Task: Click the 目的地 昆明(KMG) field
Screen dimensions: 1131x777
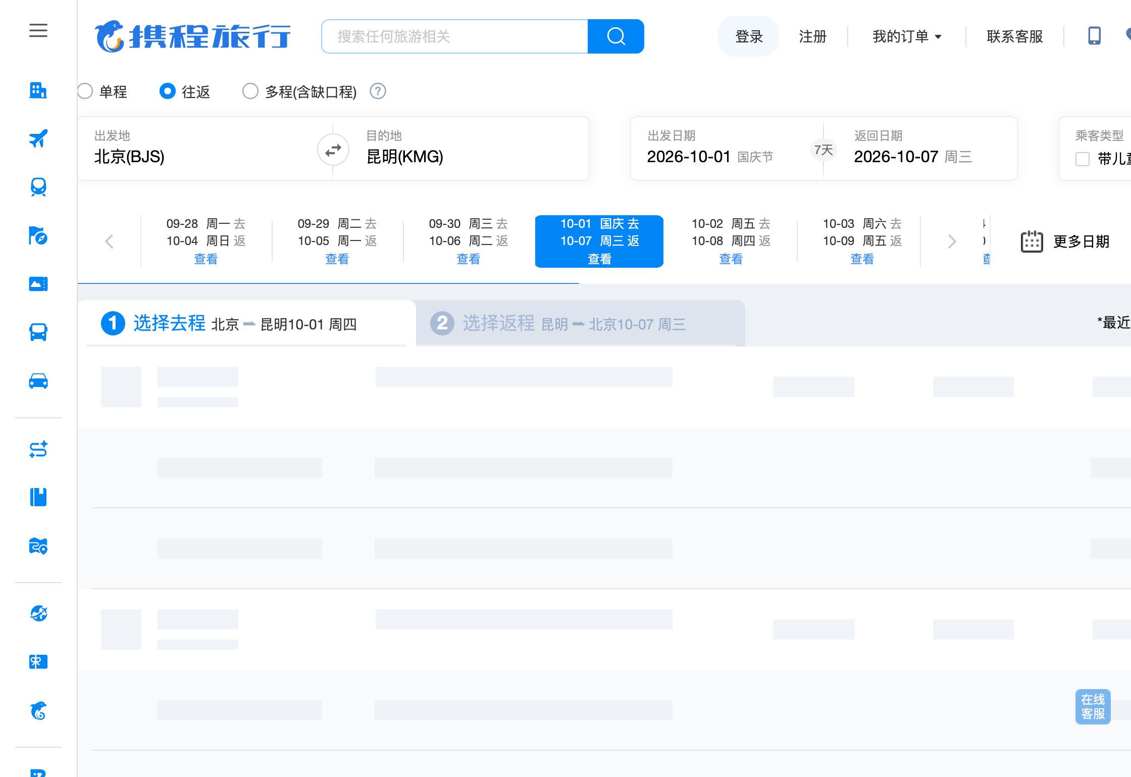Action: click(461, 149)
